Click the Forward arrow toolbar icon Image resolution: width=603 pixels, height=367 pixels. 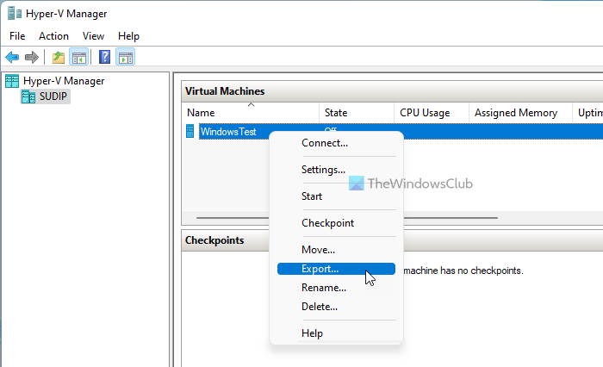pos(32,58)
